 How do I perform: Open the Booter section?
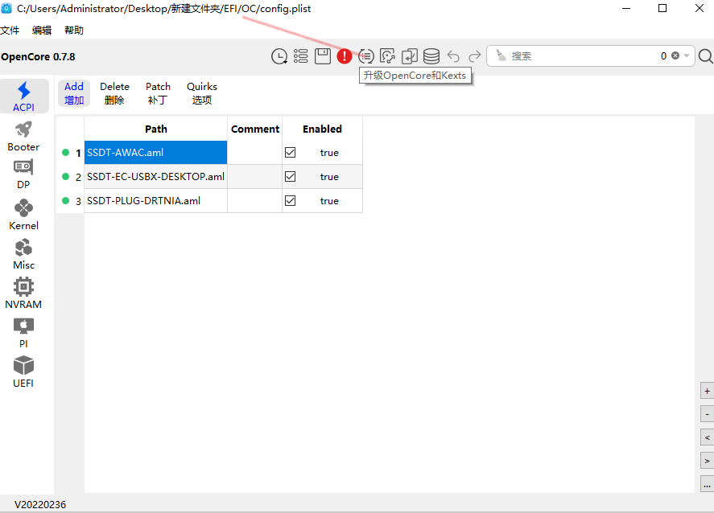[23, 137]
